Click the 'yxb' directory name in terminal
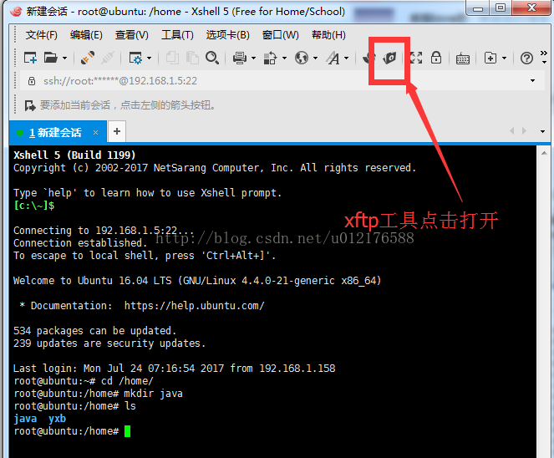The height and width of the screenshot is (458, 554). point(57,419)
